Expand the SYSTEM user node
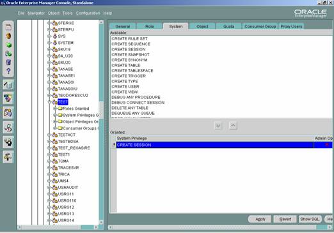 click(49, 43)
